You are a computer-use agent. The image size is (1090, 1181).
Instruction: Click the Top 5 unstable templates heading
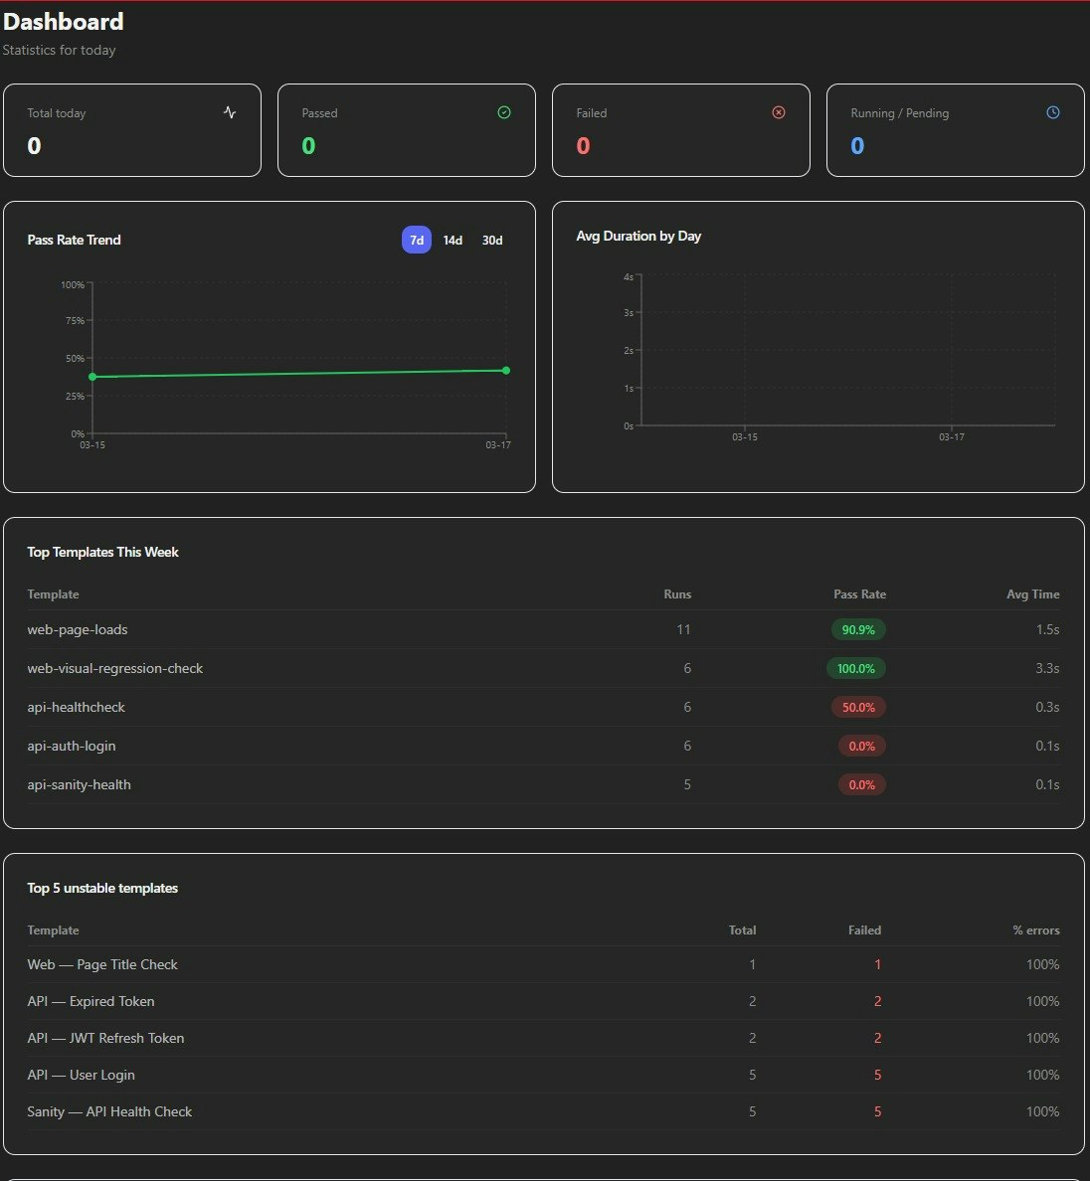coord(102,888)
